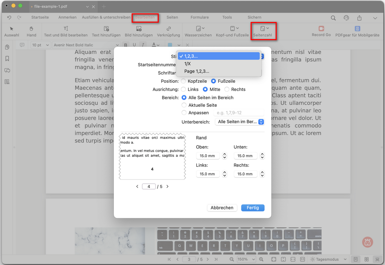Click the Fertig button
385x265 pixels.
pyautogui.click(x=253, y=208)
